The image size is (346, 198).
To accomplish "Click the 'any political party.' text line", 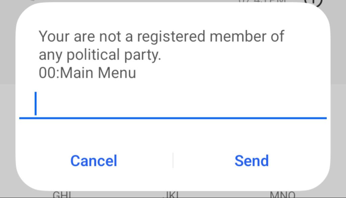I will [x=100, y=55].
